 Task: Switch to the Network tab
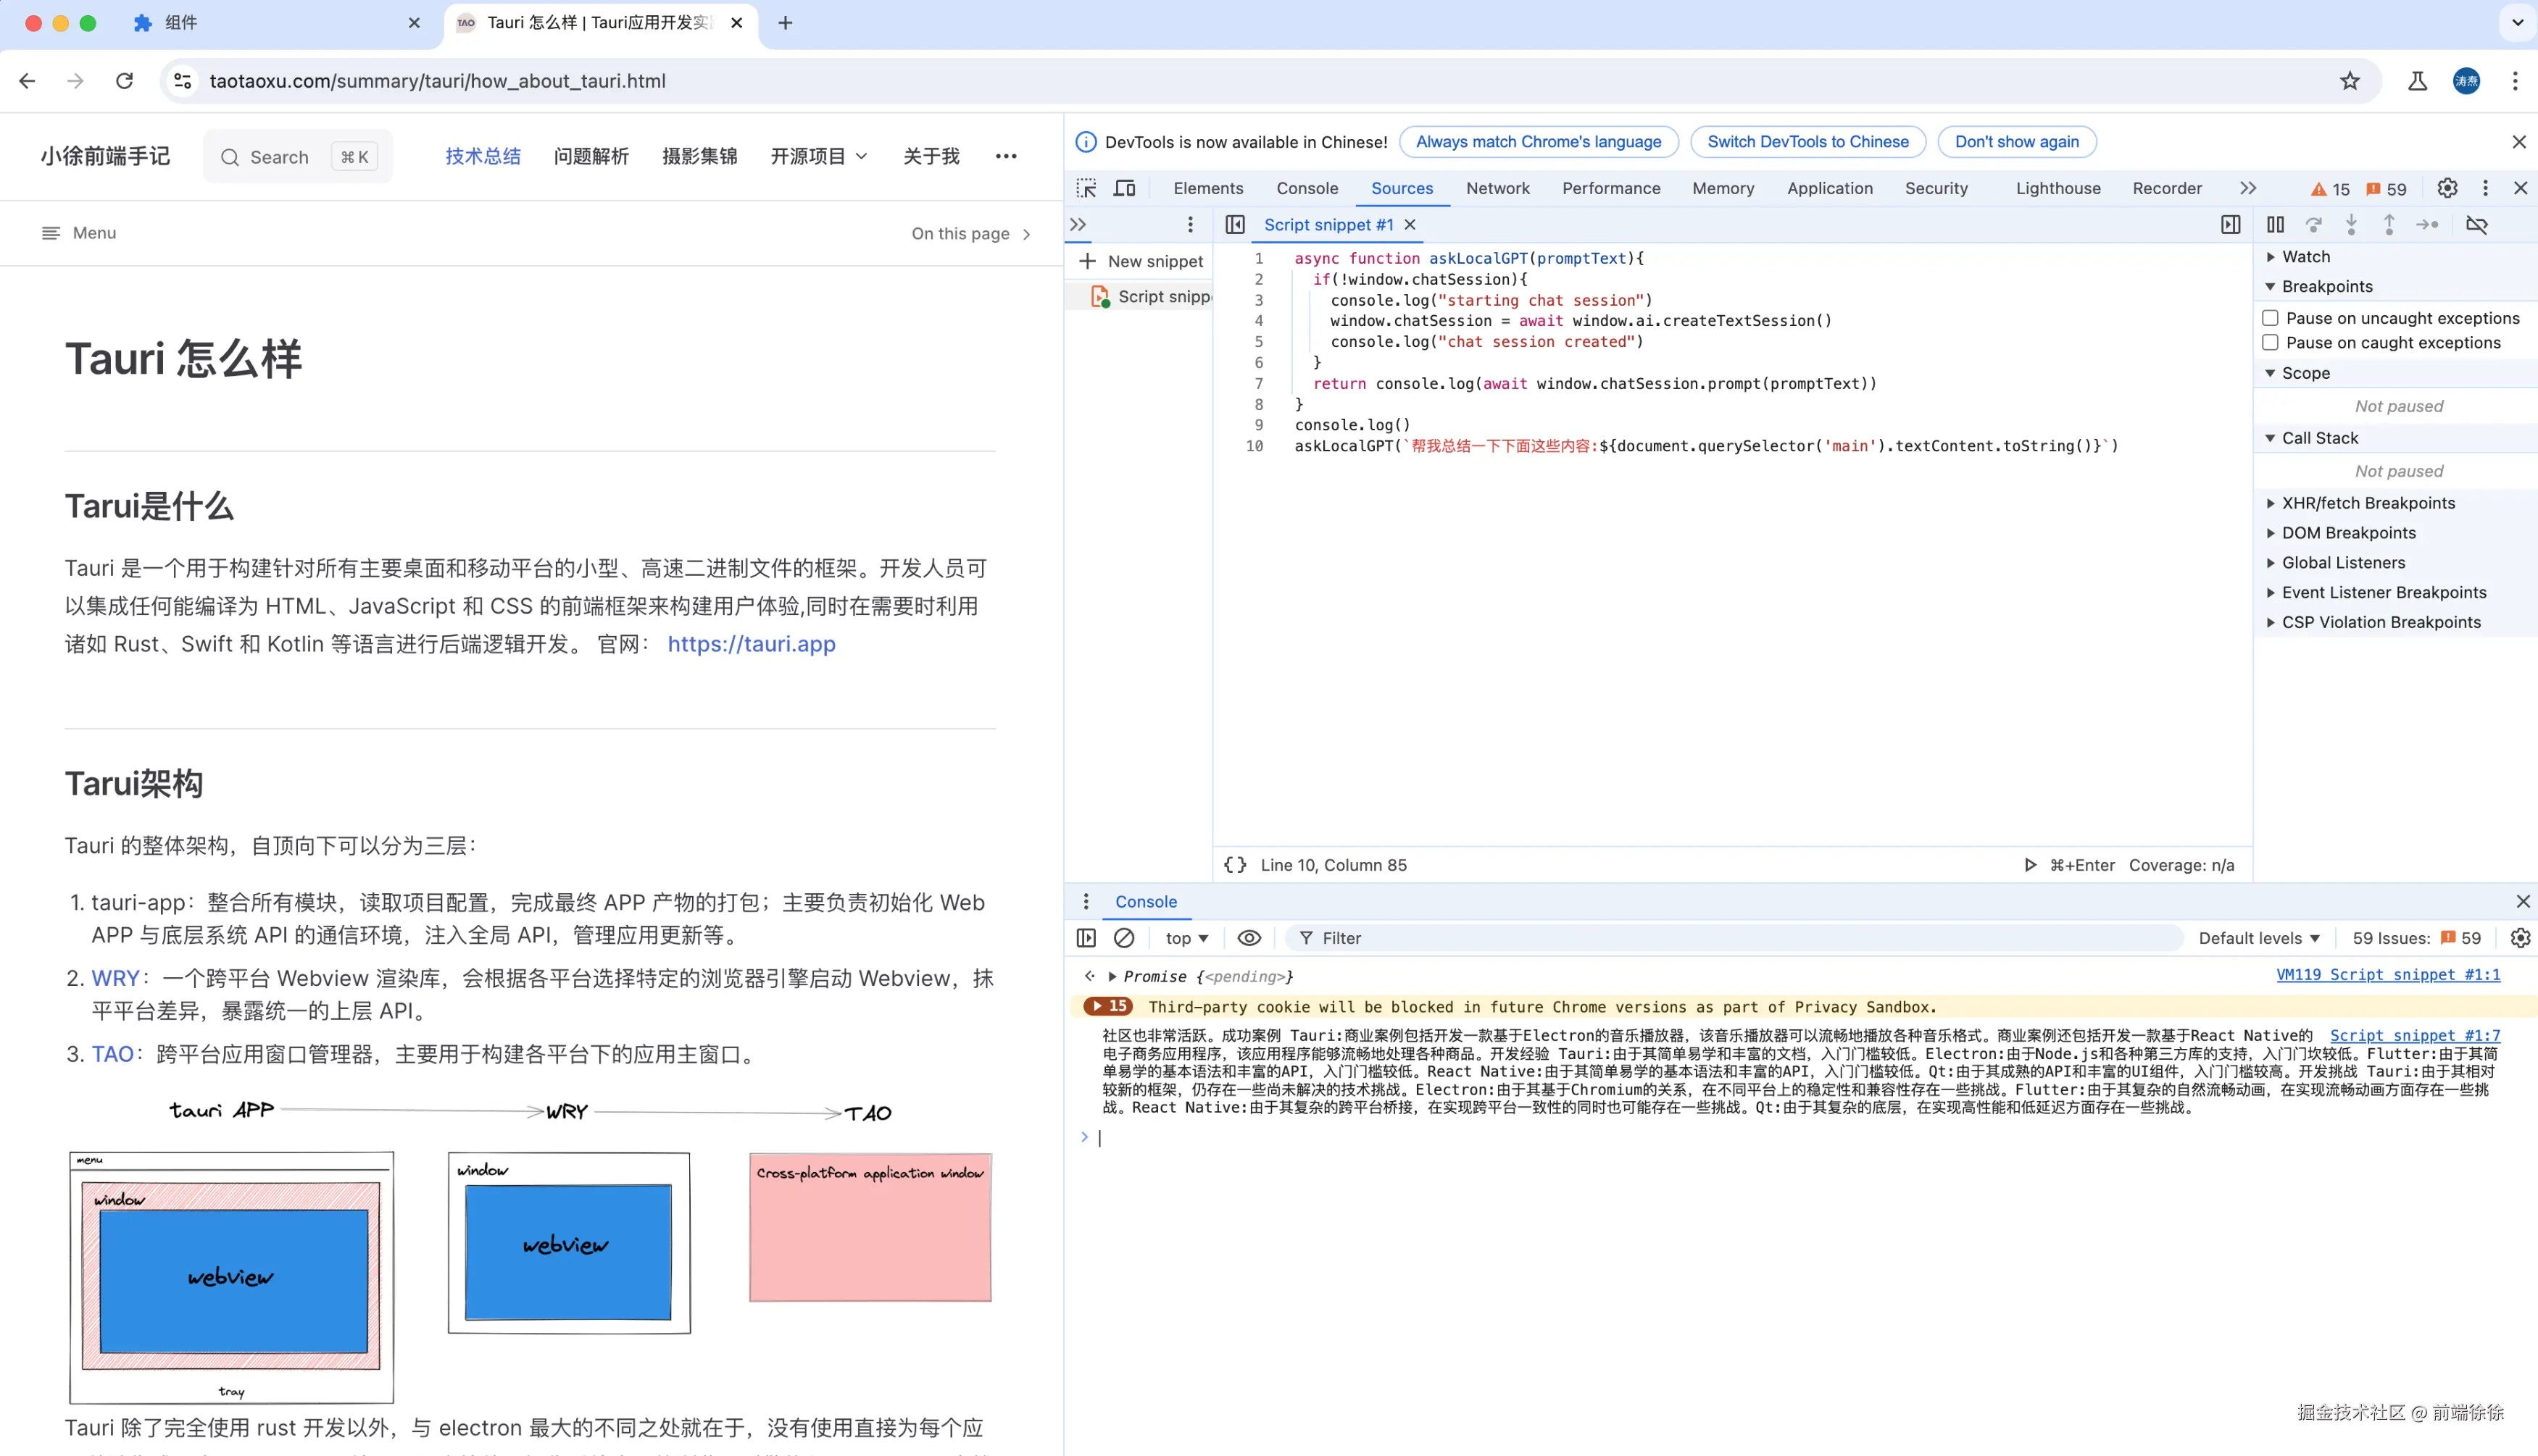(1497, 188)
